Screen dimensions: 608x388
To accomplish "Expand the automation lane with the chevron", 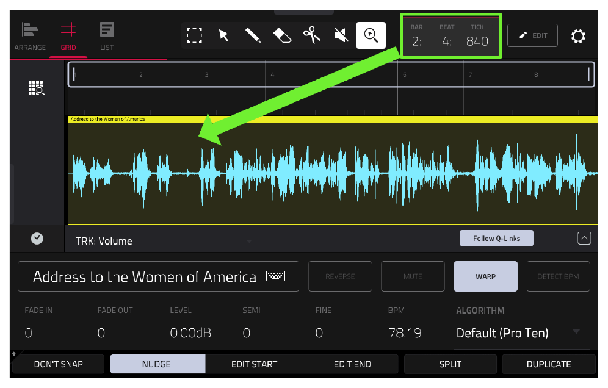I will pyautogui.click(x=584, y=238).
